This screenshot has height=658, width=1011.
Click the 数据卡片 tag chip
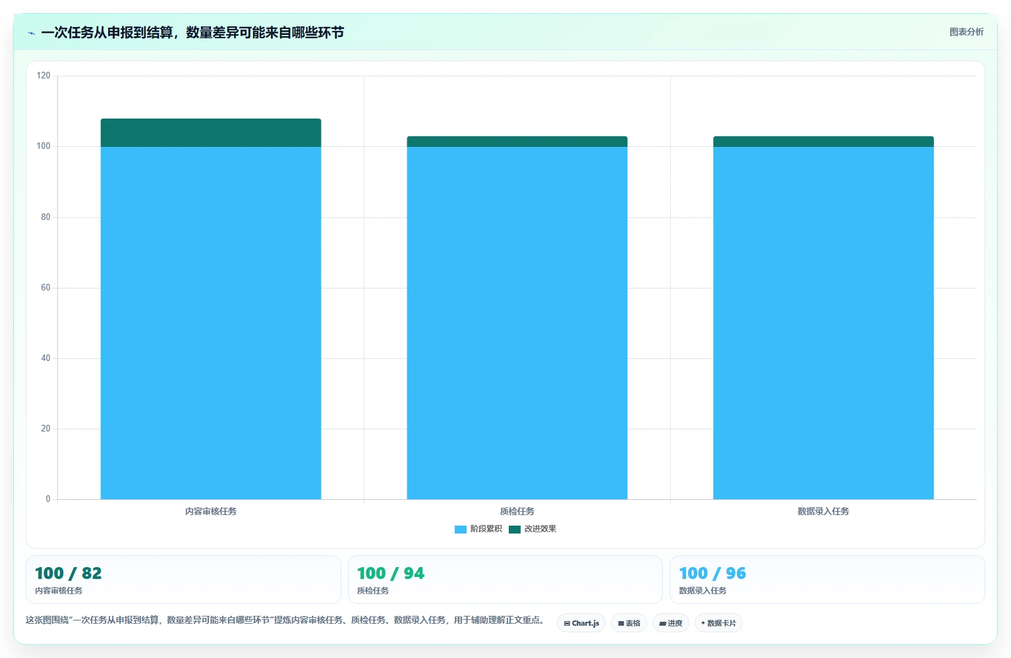coord(718,623)
